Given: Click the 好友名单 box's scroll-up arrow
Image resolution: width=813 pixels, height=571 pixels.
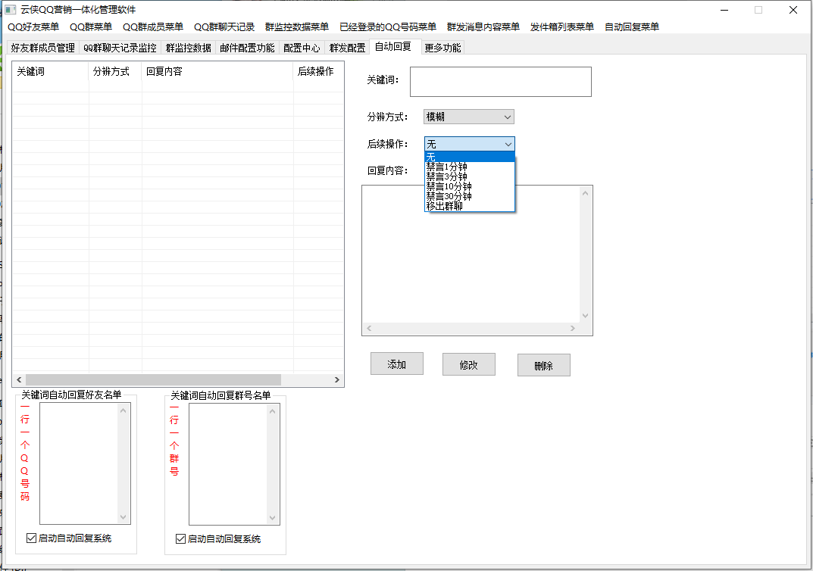Looking at the screenshot, I should (x=124, y=410).
